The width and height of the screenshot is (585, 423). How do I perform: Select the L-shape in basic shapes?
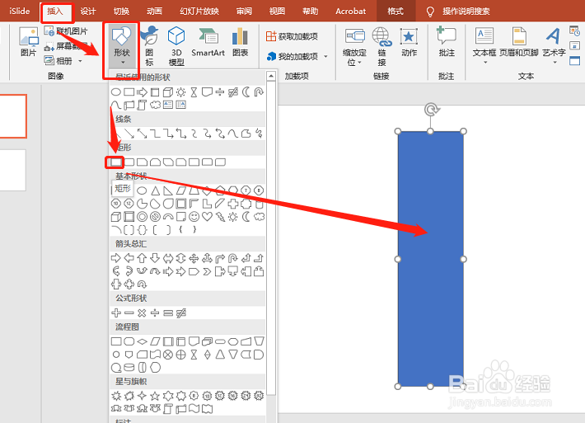(x=207, y=204)
